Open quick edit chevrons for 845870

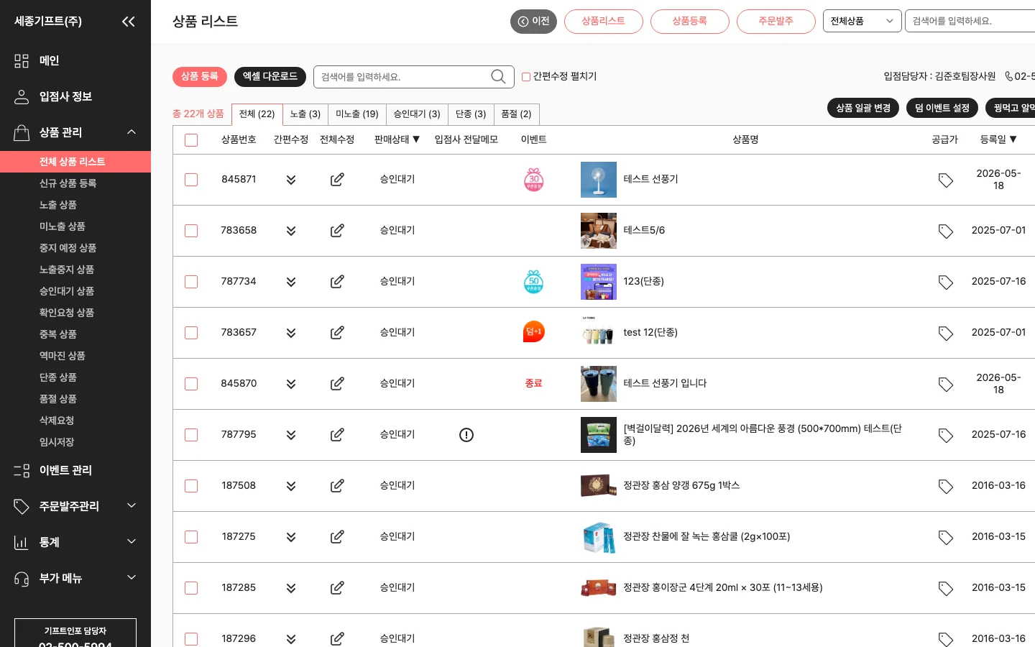point(291,384)
